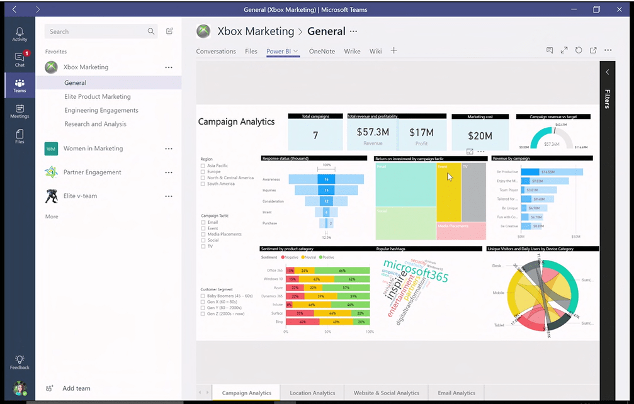The image size is (634, 404).
Task: Check Baby Boomers customer segment
Action: click(x=203, y=296)
